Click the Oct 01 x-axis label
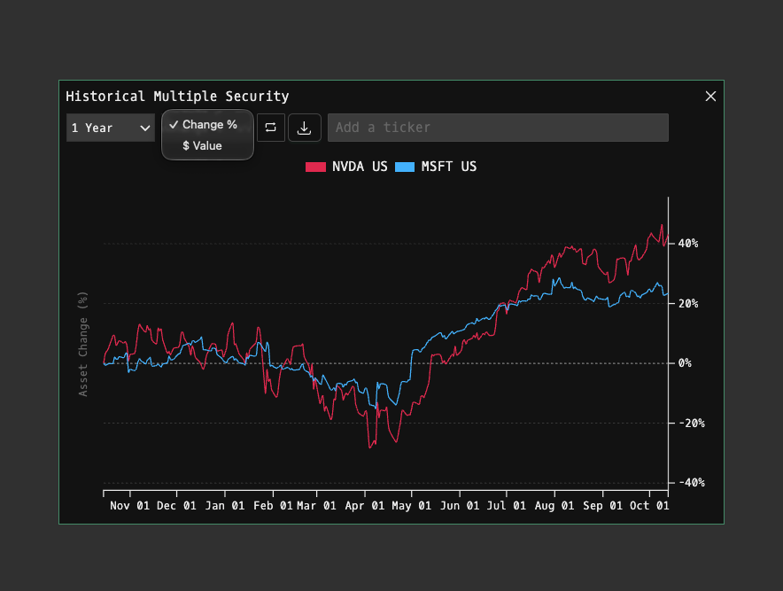Viewport: 783px width, 591px height. click(x=649, y=506)
